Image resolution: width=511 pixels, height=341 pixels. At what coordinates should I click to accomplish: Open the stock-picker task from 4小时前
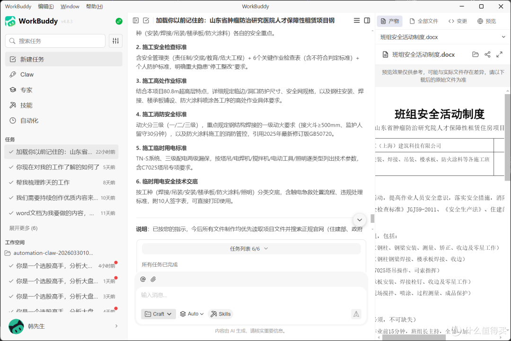62,266
